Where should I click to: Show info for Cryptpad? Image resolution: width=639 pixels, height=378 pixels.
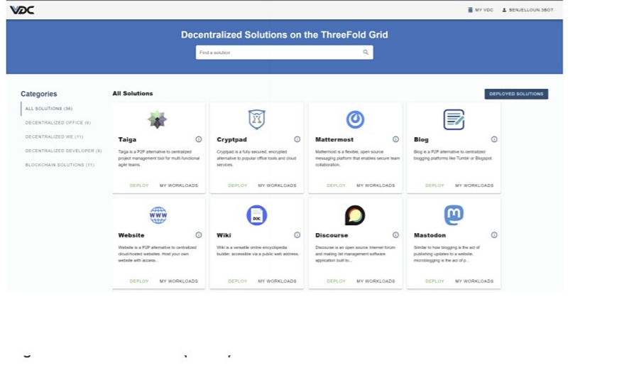pos(297,139)
